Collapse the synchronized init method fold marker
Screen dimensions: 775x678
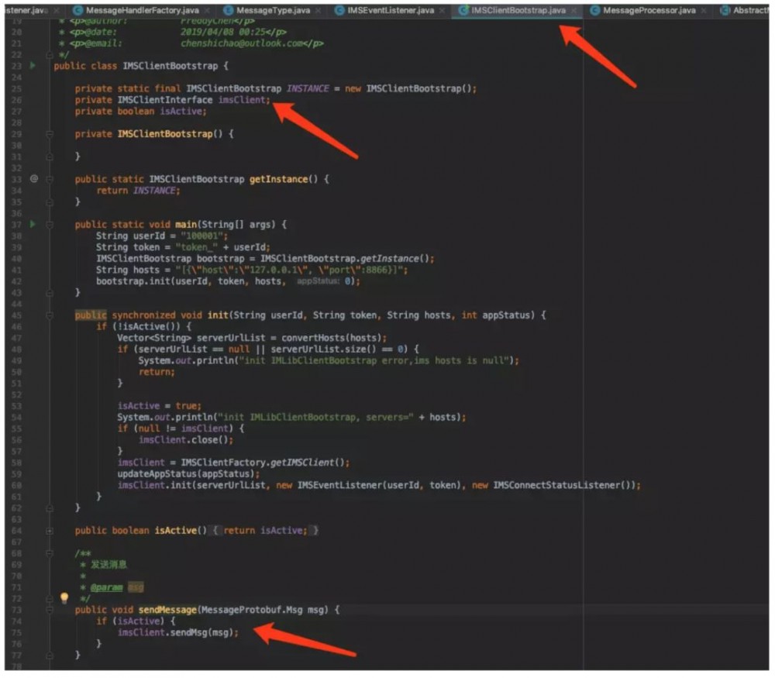tap(50, 315)
